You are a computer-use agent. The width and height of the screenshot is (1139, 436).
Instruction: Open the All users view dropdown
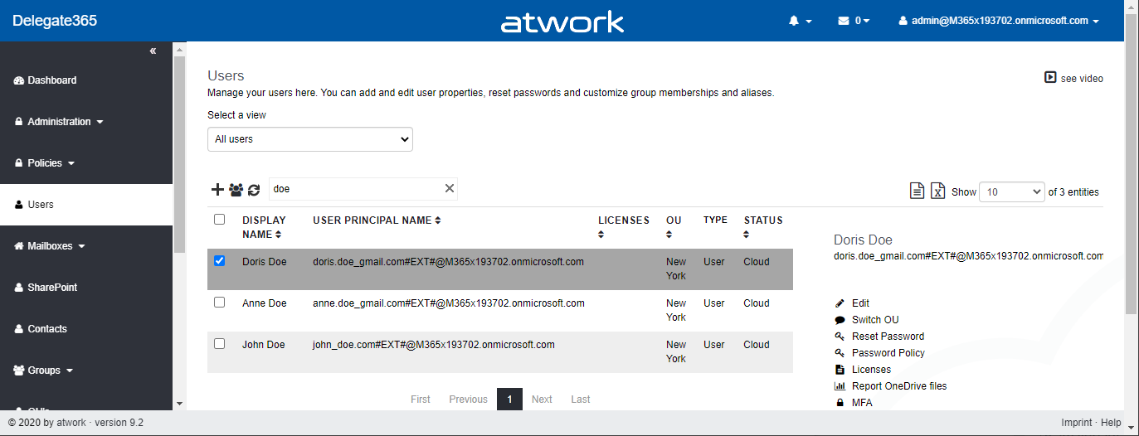[309, 139]
